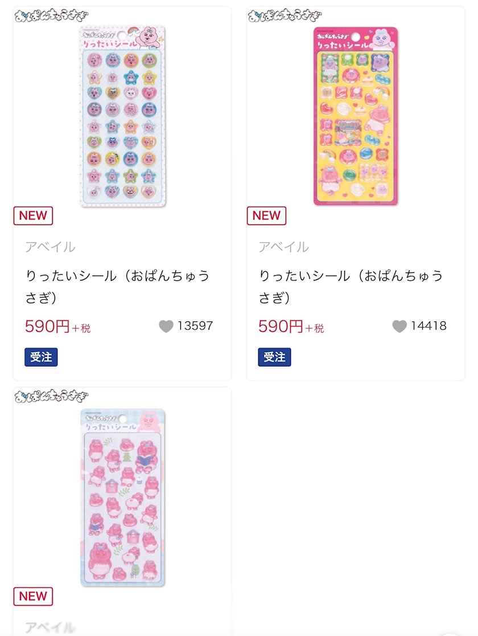The width and height of the screenshot is (478, 636).
Task: Tap the NEW badge under the pastel star sticker sheet
Action: [x=33, y=216]
